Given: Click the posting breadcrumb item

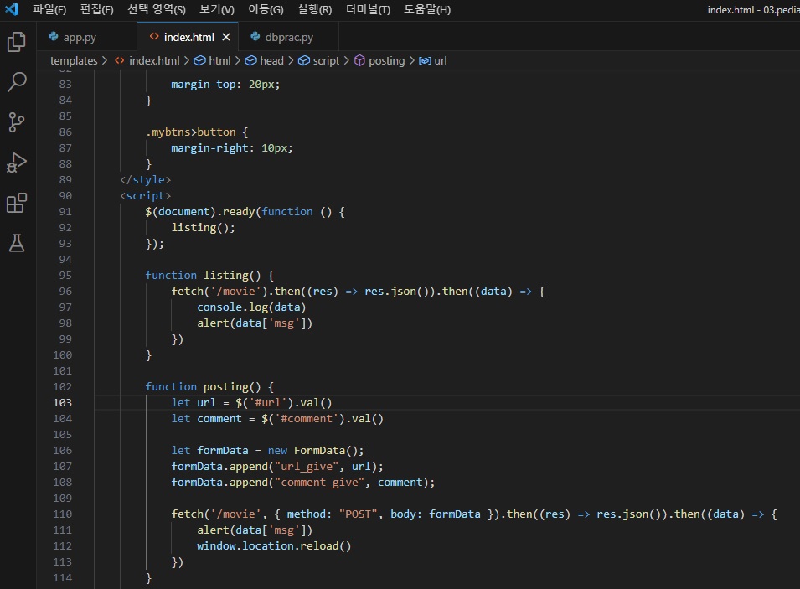Looking at the screenshot, I should 379,60.
